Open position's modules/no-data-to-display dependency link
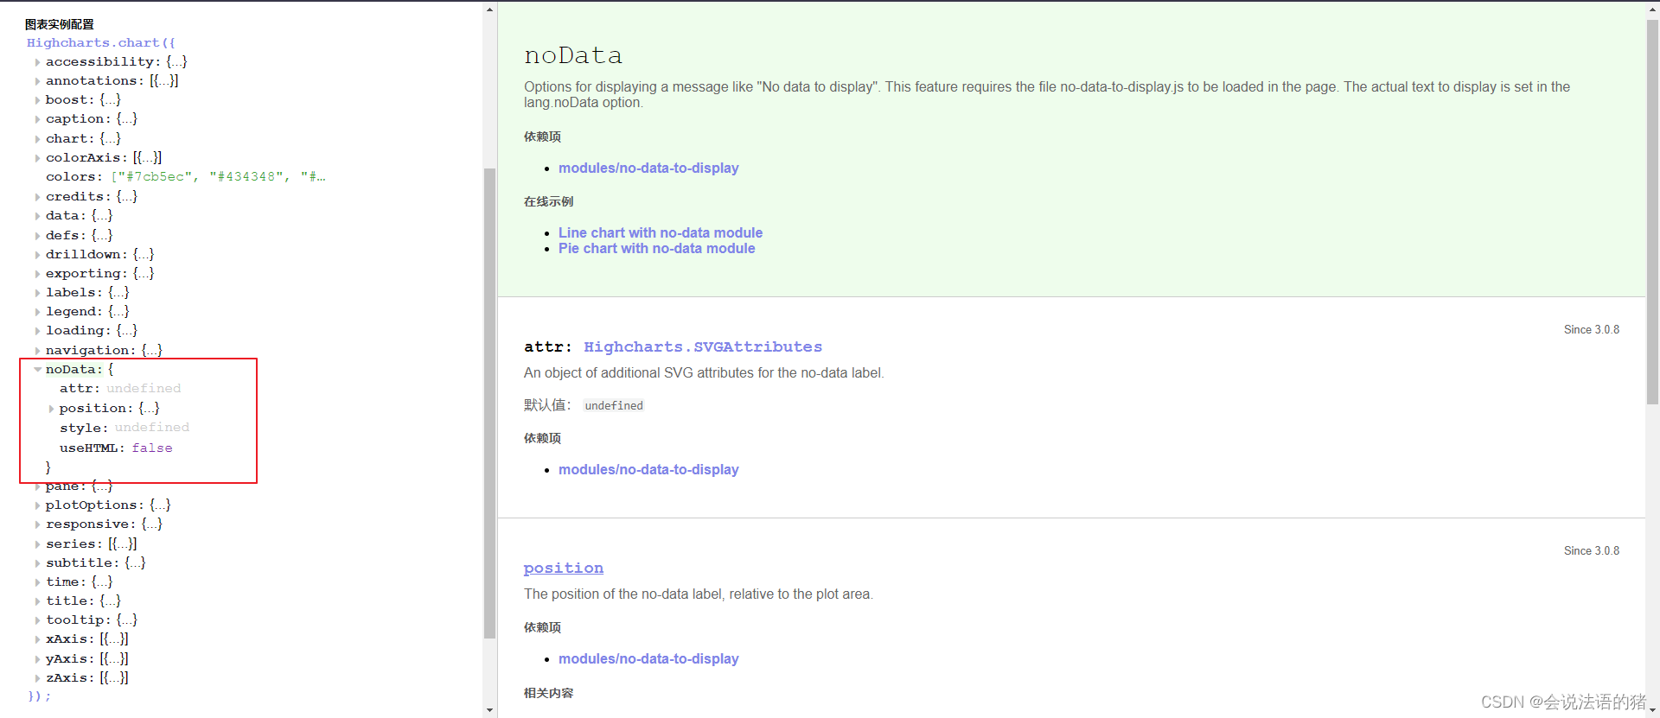The height and width of the screenshot is (718, 1660). pos(648,658)
